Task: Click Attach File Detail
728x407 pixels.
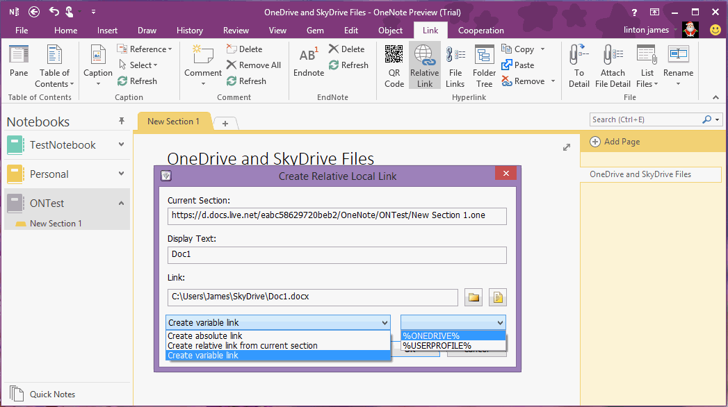Action: tap(613, 66)
